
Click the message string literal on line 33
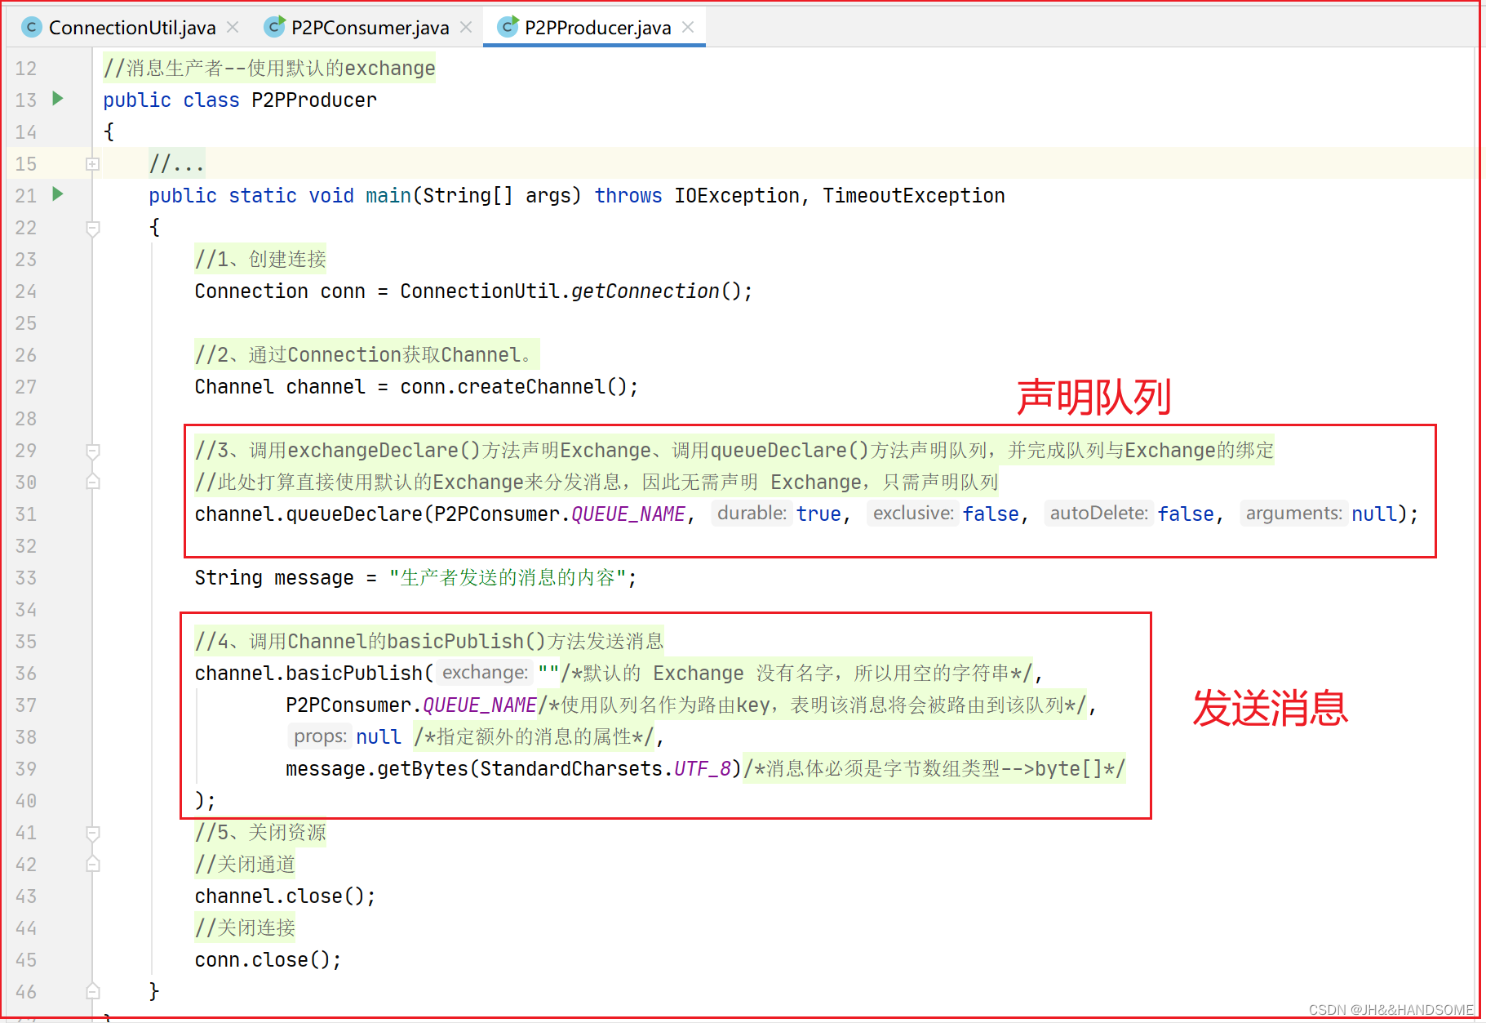click(x=508, y=578)
